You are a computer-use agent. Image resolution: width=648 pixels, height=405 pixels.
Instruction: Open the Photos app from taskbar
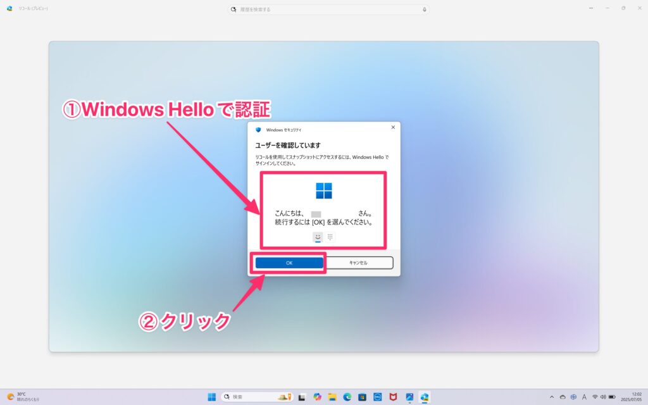[x=409, y=397]
